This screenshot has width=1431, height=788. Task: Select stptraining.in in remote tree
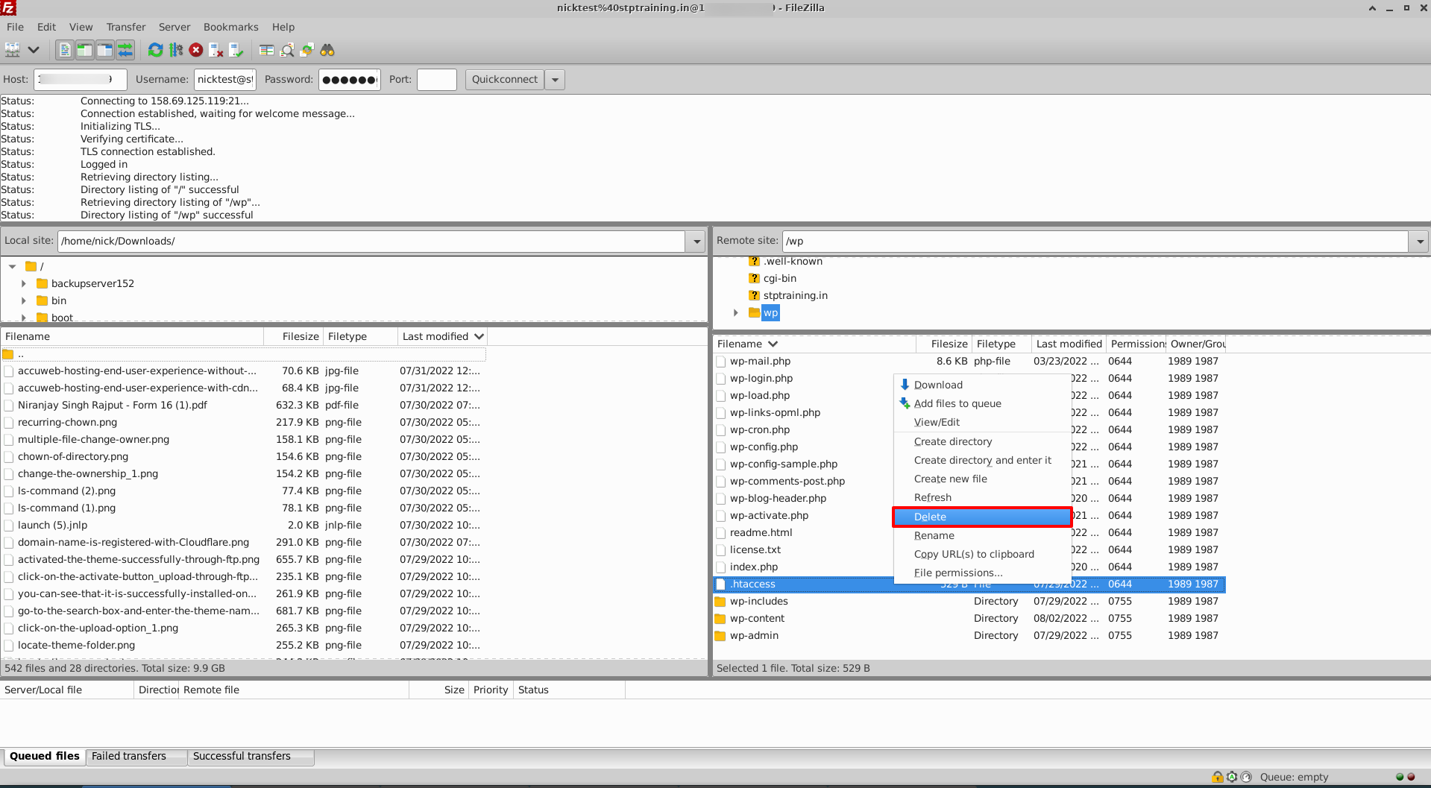(x=795, y=295)
